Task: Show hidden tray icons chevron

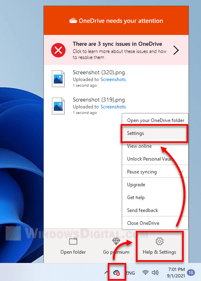Action: [x=106, y=273]
